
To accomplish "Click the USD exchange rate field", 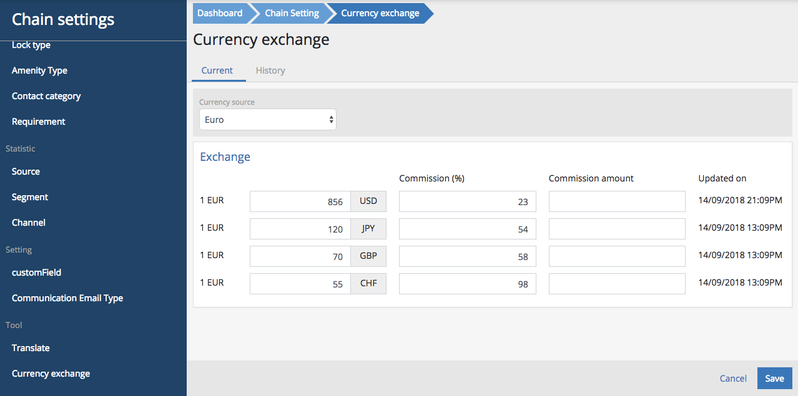I will coord(300,201).
